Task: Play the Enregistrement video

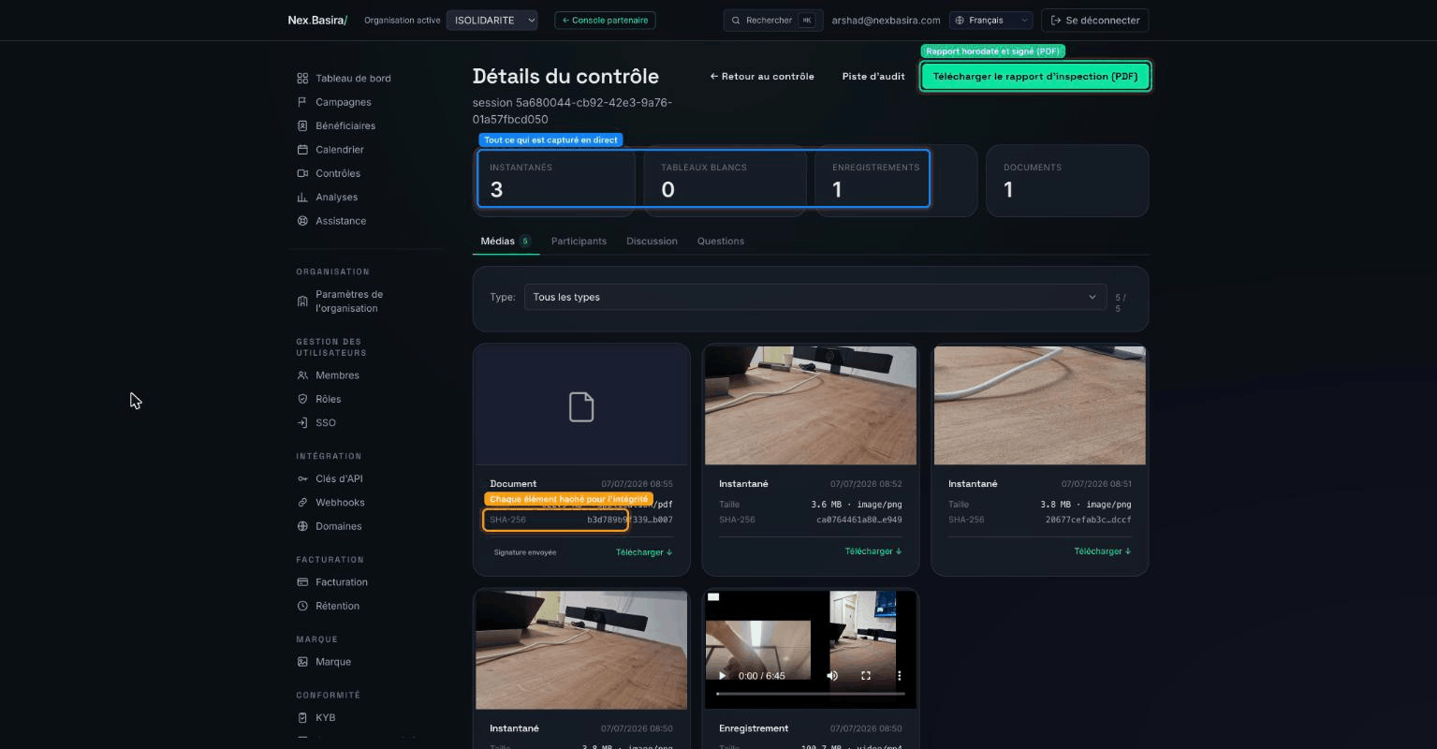Action: pyautogui.click(x=722, y=676)
